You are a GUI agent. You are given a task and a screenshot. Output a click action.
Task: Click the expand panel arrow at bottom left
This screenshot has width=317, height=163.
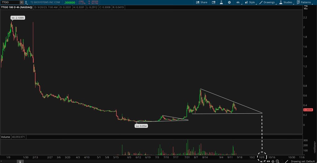coord(20,161)
